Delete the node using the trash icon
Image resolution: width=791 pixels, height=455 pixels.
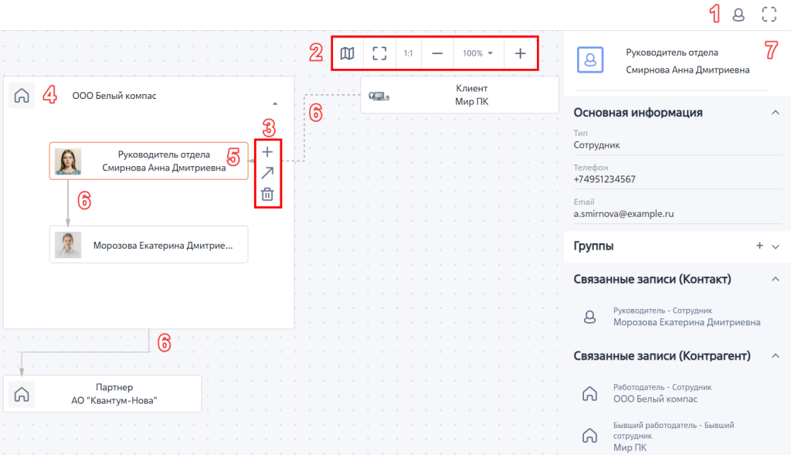click(x=267, y=194)
